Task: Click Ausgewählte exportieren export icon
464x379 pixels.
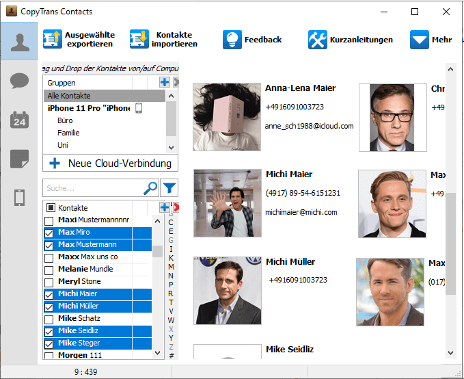Action: [53, 39]
